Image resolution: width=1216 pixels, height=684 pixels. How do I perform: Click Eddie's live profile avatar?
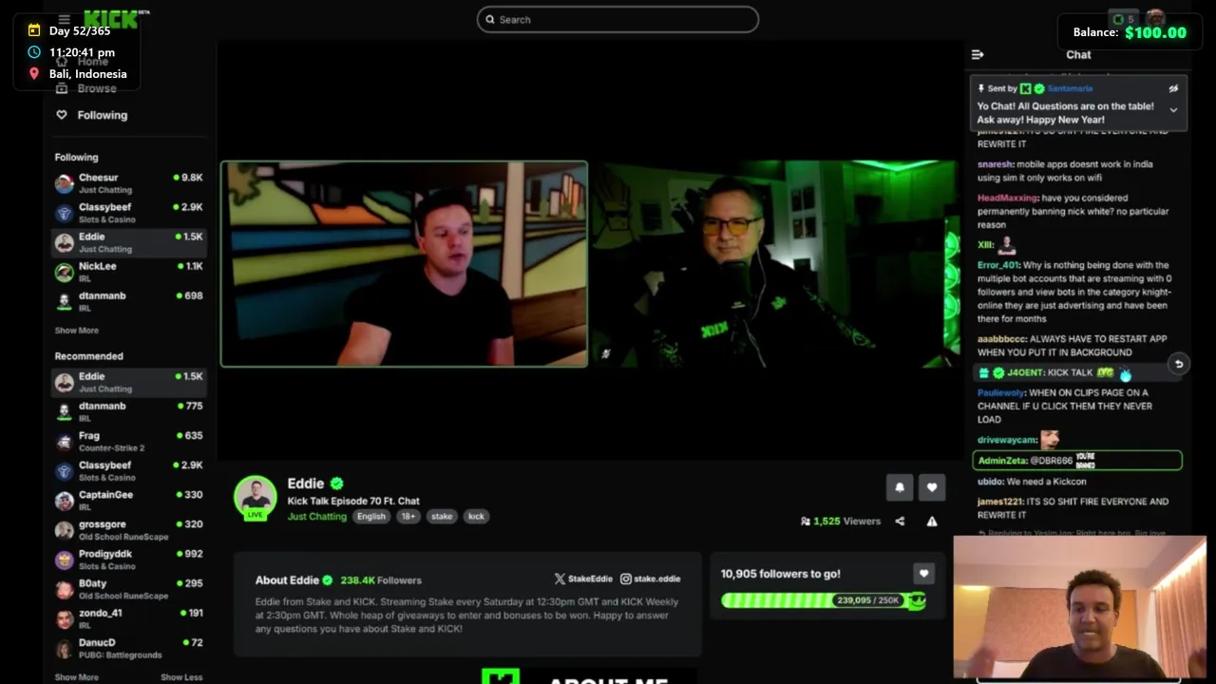coord(255,498)
